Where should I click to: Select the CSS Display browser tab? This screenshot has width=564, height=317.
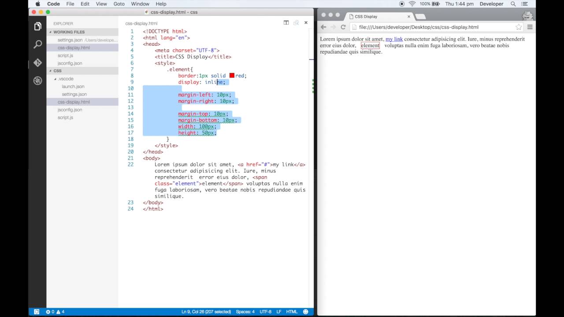pyautogui.click(x=379, y=16)
